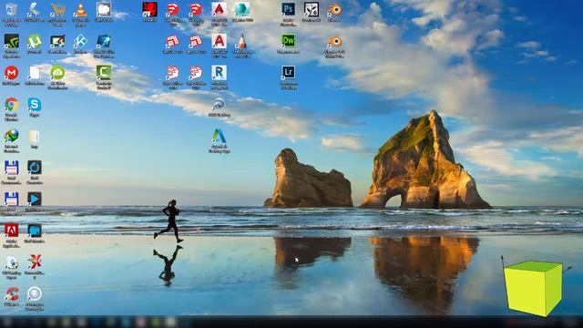Open Internet Download Manager shortcut
Image resolution: width=583 pixels, height=328 pixels.
(11, 136)
